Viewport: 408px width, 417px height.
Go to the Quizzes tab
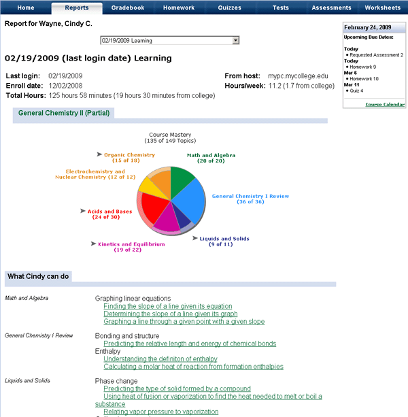(x=231, y=7)
